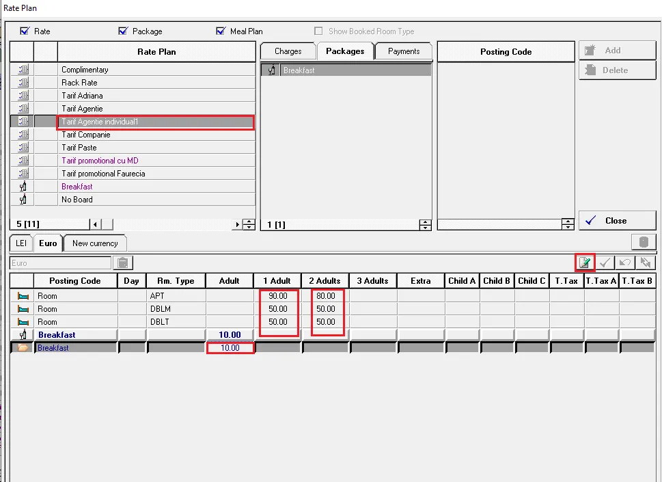Screen dimensions: 662x482
Task: Click the folder icon on the selected Breakfast row
Action: pos(23,348)
